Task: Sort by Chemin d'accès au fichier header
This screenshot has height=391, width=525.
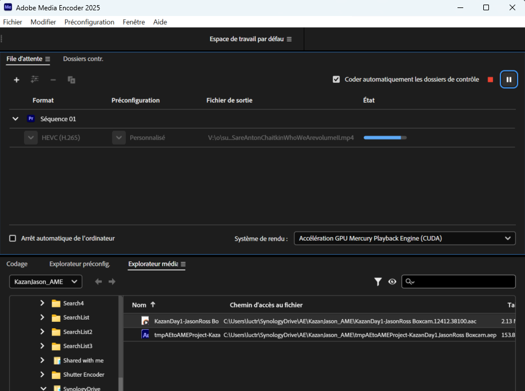Action: click(x=266, y=305)
